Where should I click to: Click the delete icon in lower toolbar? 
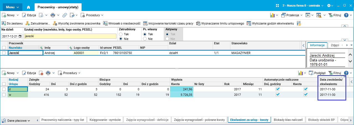[41, 73]
